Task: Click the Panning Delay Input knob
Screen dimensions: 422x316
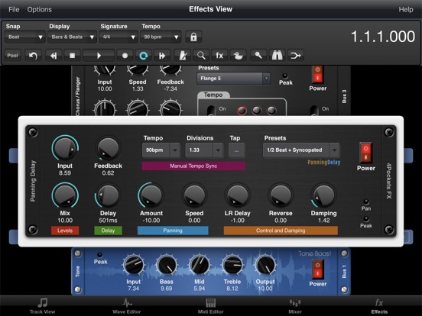Action: click(x=65, y=148)
